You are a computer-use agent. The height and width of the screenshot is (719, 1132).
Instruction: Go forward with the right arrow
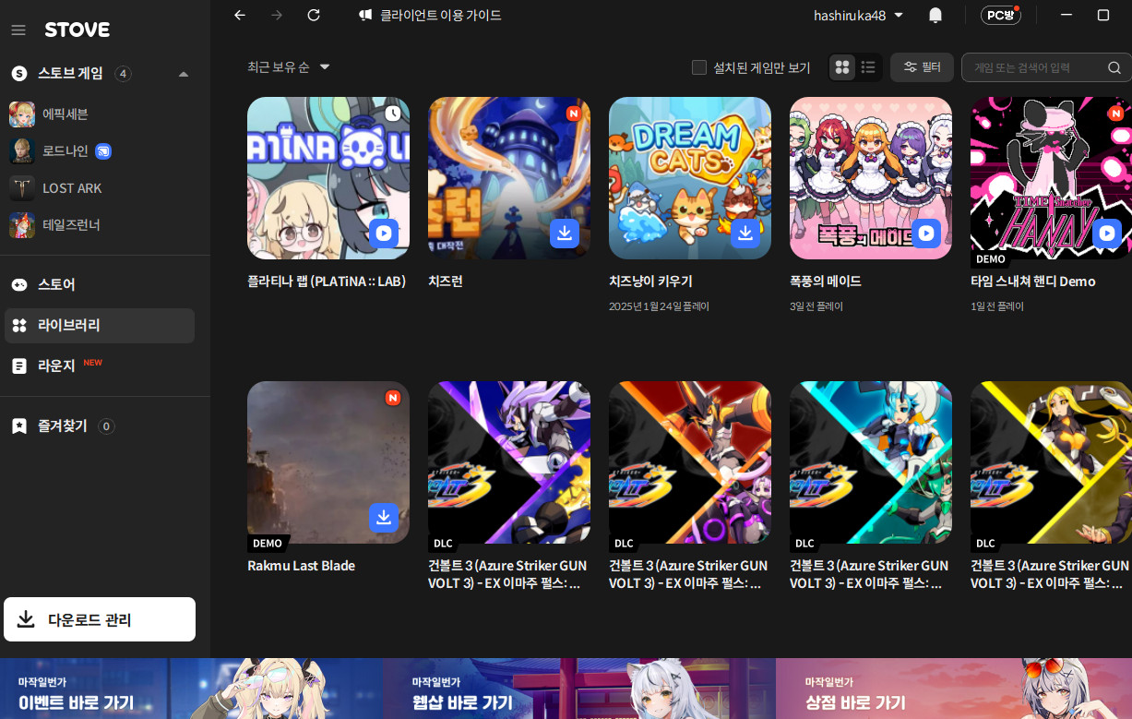[277, 15]
